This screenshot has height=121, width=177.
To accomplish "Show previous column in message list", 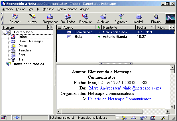I will (x=170, y=27).
